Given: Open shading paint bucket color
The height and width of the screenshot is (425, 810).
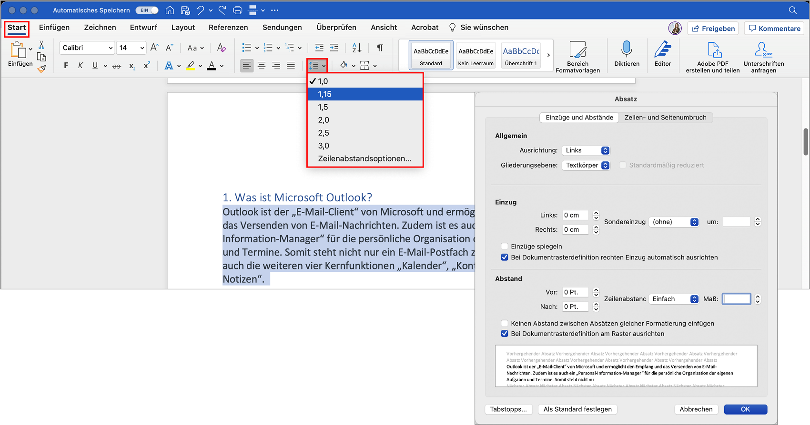Looking at the screenshot, I should (344, 66).
